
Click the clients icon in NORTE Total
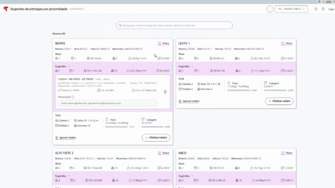point(57,120)
